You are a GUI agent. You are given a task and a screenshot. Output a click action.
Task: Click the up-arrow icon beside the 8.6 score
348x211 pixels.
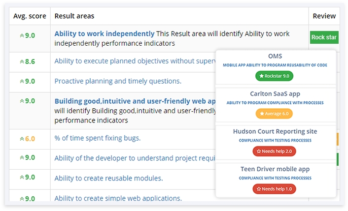point(22,62)
